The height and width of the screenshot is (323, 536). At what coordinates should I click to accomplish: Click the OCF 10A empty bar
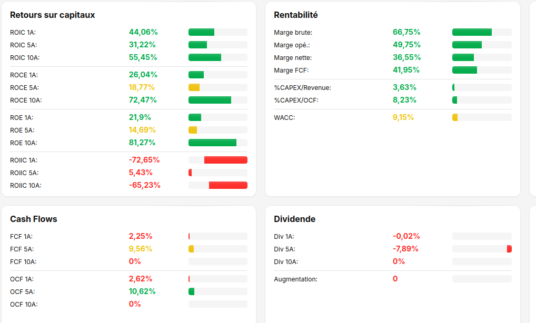(x=218, y=304)
